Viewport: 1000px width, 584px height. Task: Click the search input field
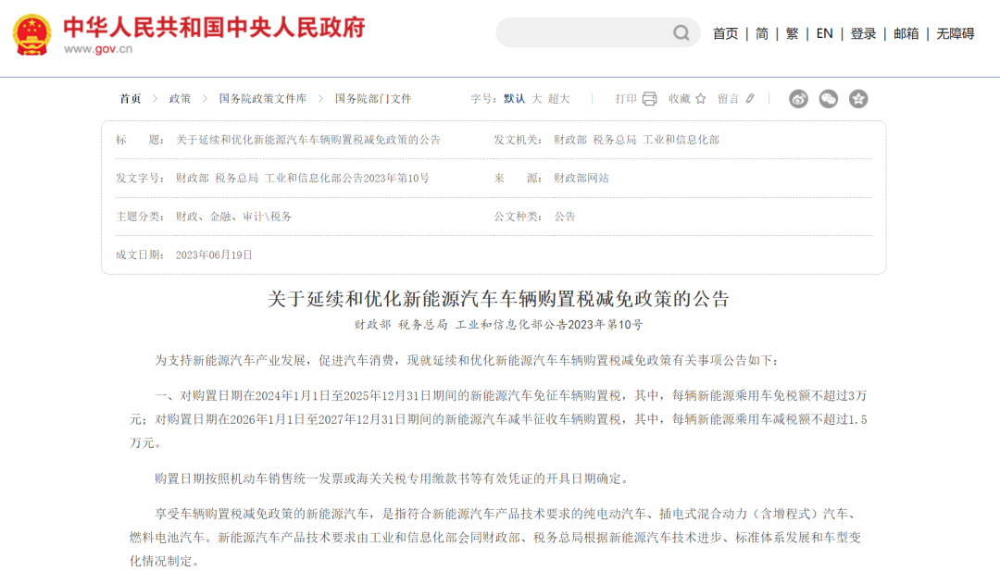click(x=583, y=33)
